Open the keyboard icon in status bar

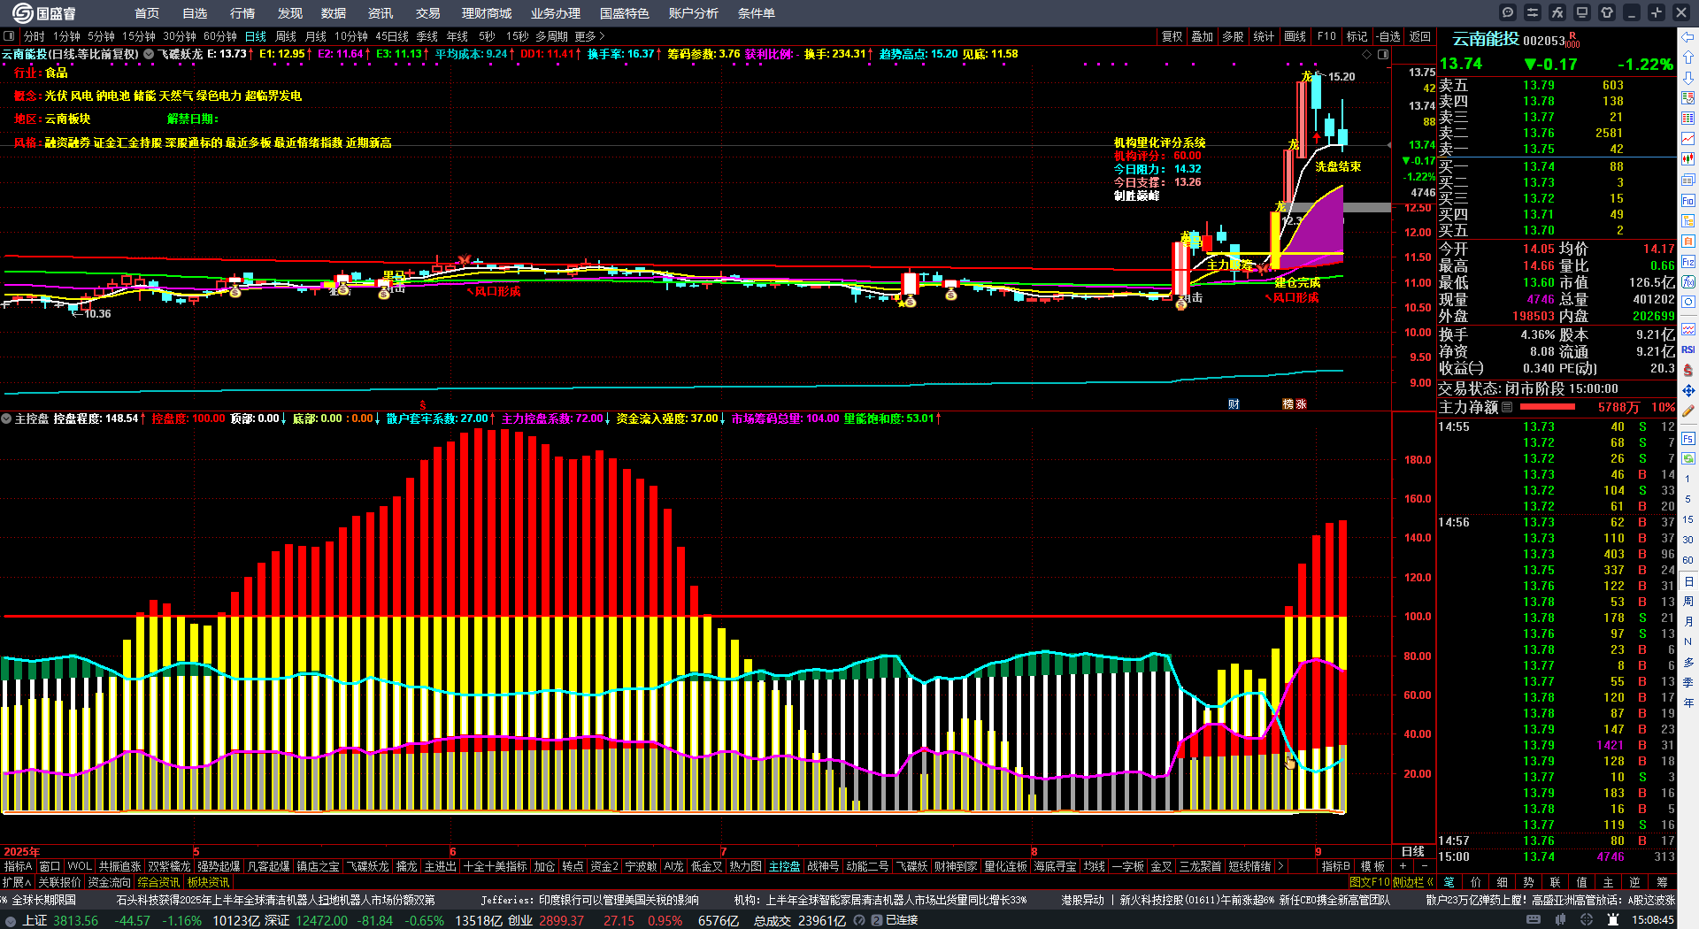(x=1534, y=920)
